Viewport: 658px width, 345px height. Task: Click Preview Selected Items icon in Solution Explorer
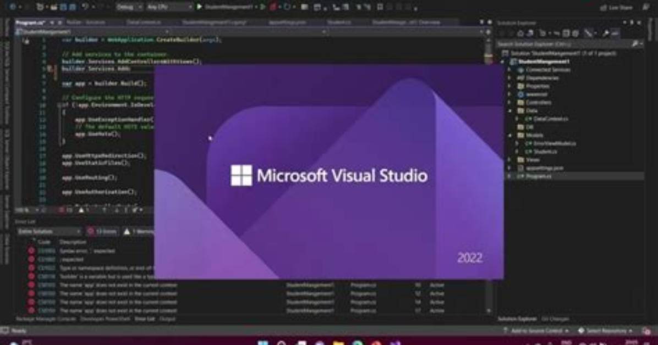pyautogui.click(x=615, y=34)
